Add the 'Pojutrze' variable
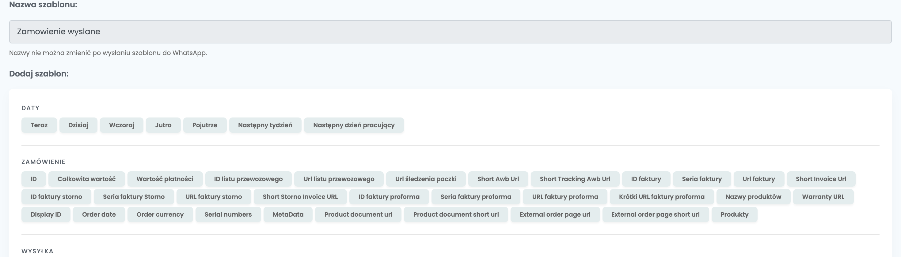 click(205, 125)
